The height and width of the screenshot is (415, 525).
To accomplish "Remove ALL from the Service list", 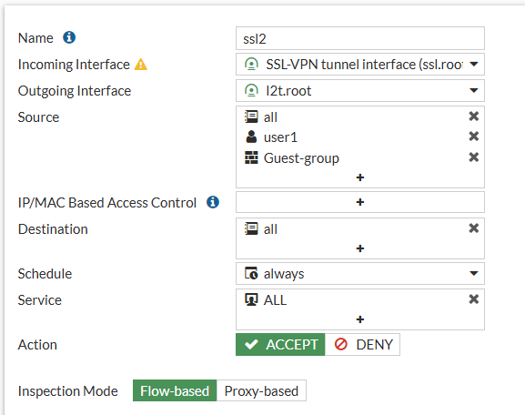I will (x=473, y=299).
